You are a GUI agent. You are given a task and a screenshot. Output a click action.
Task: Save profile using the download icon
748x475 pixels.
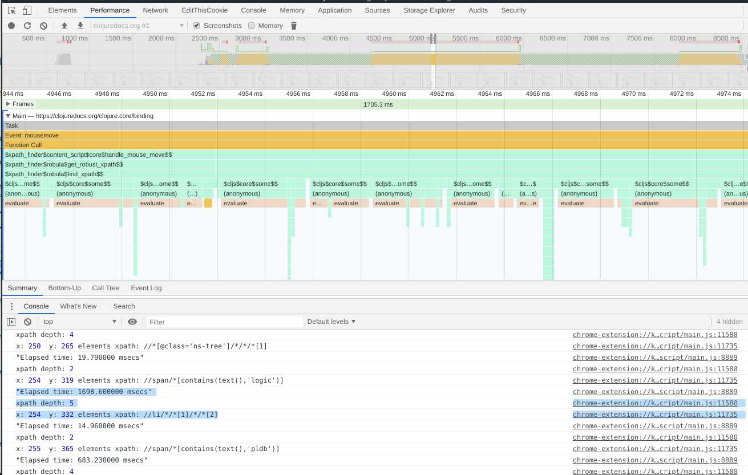point(80,26)
